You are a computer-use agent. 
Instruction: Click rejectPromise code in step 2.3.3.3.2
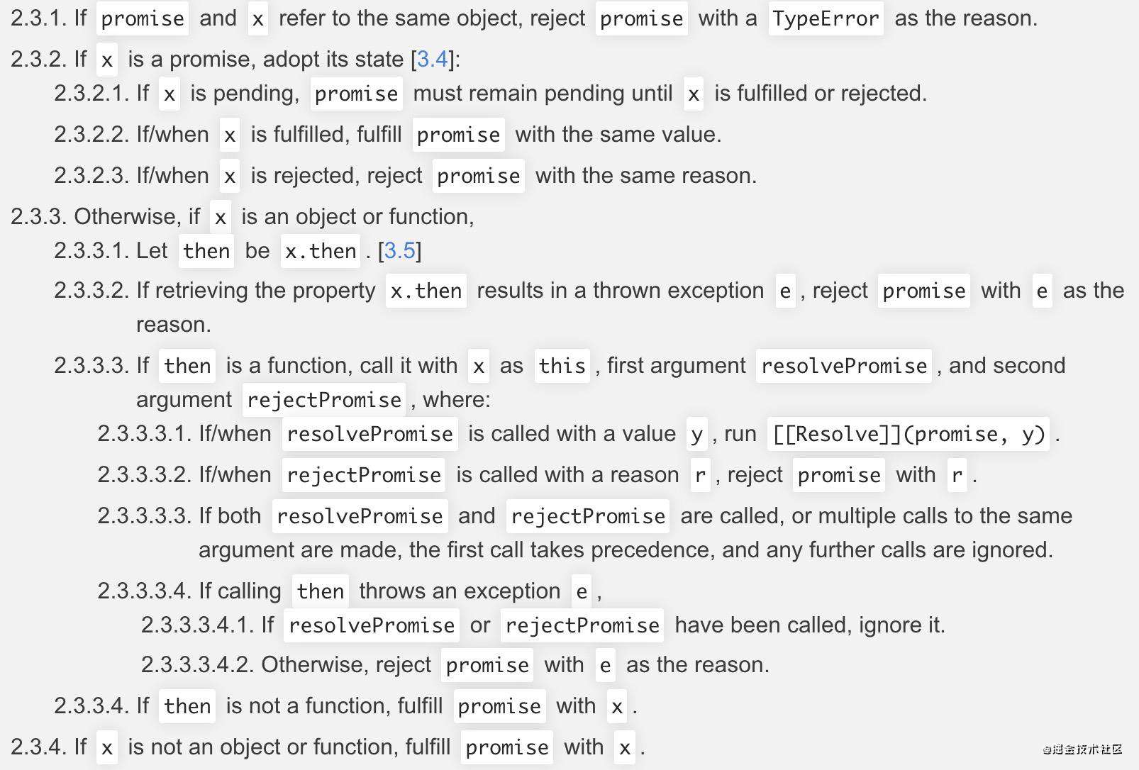(x=364, y=475)
